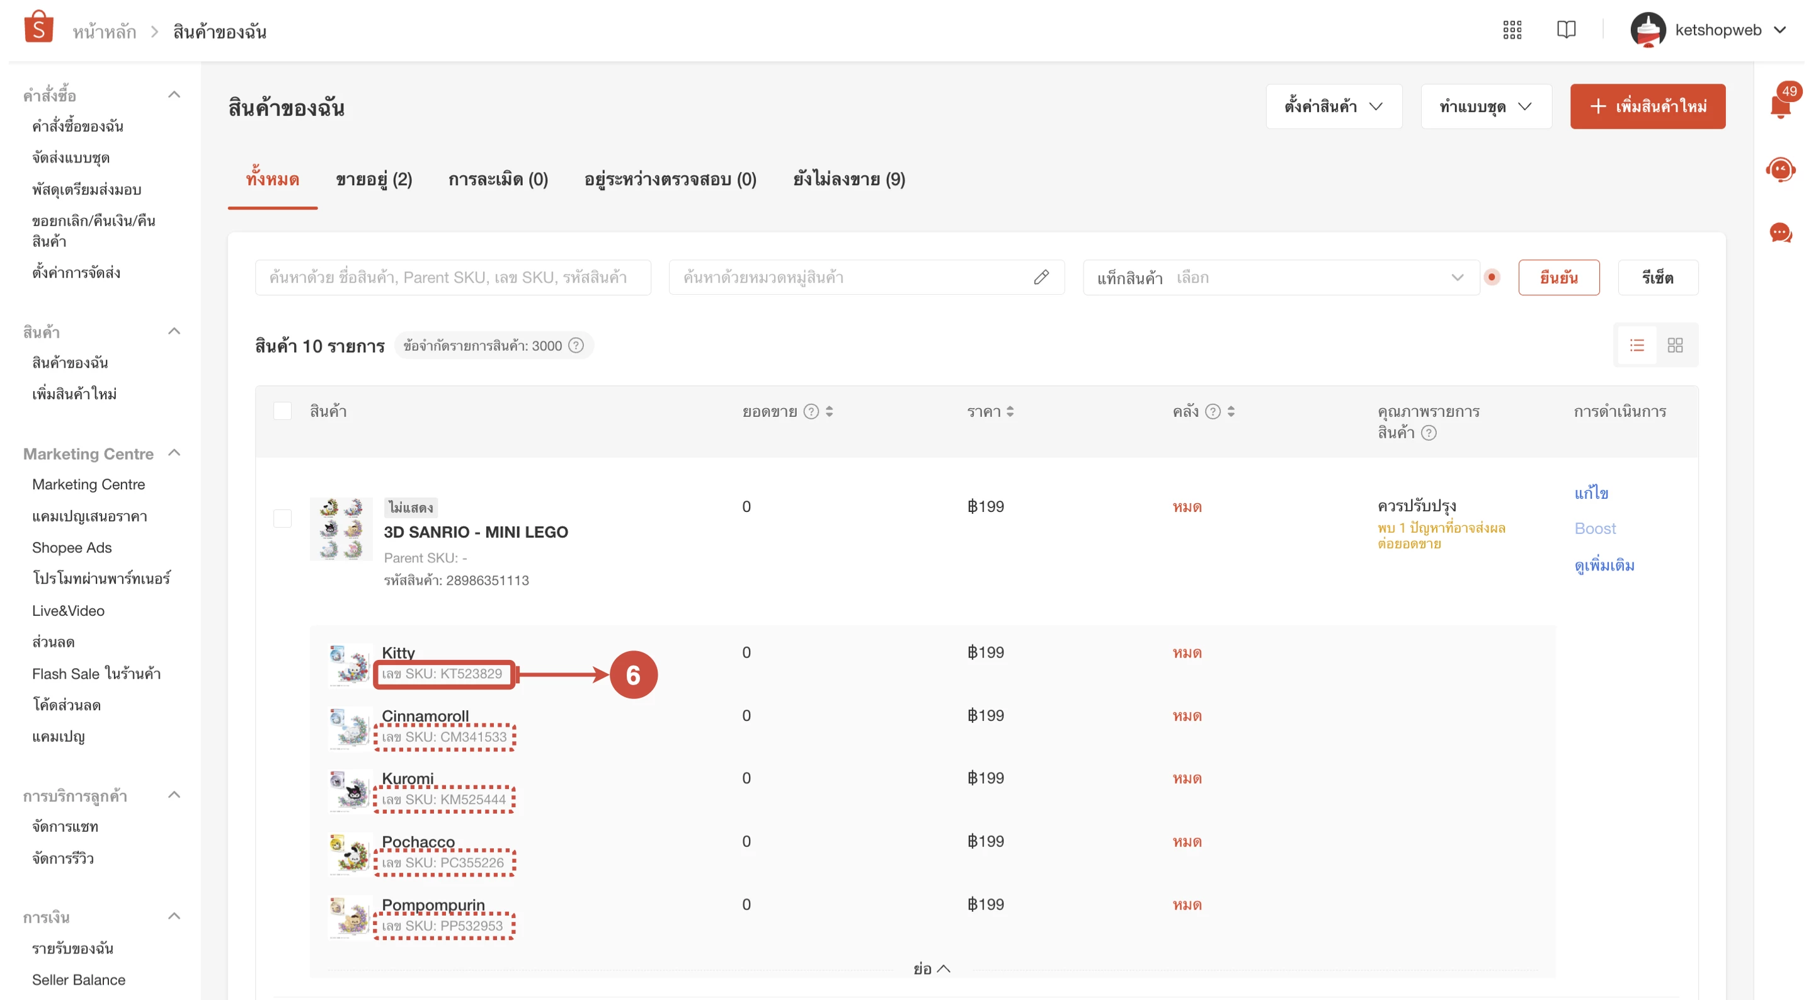Screen dimensions: 1811x1000
Task: Open Shopee Ads in the sidebar
Action: click(x=72, y=547)
